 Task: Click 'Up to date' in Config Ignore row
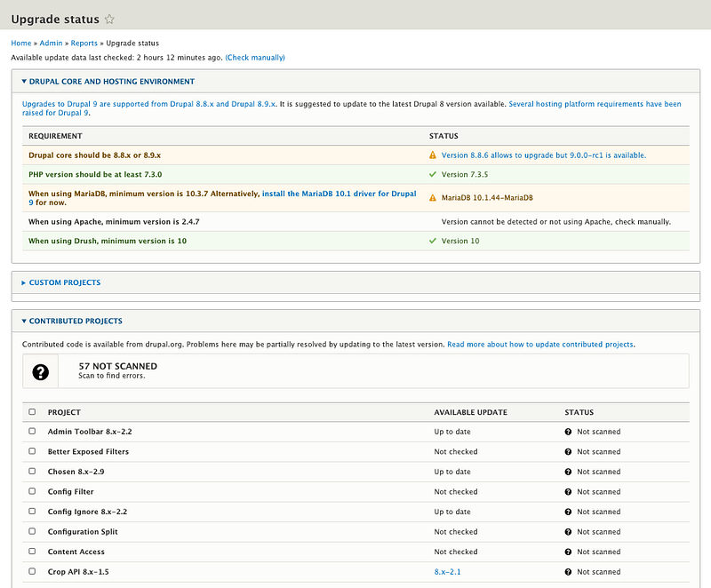[x=452, y=512]
